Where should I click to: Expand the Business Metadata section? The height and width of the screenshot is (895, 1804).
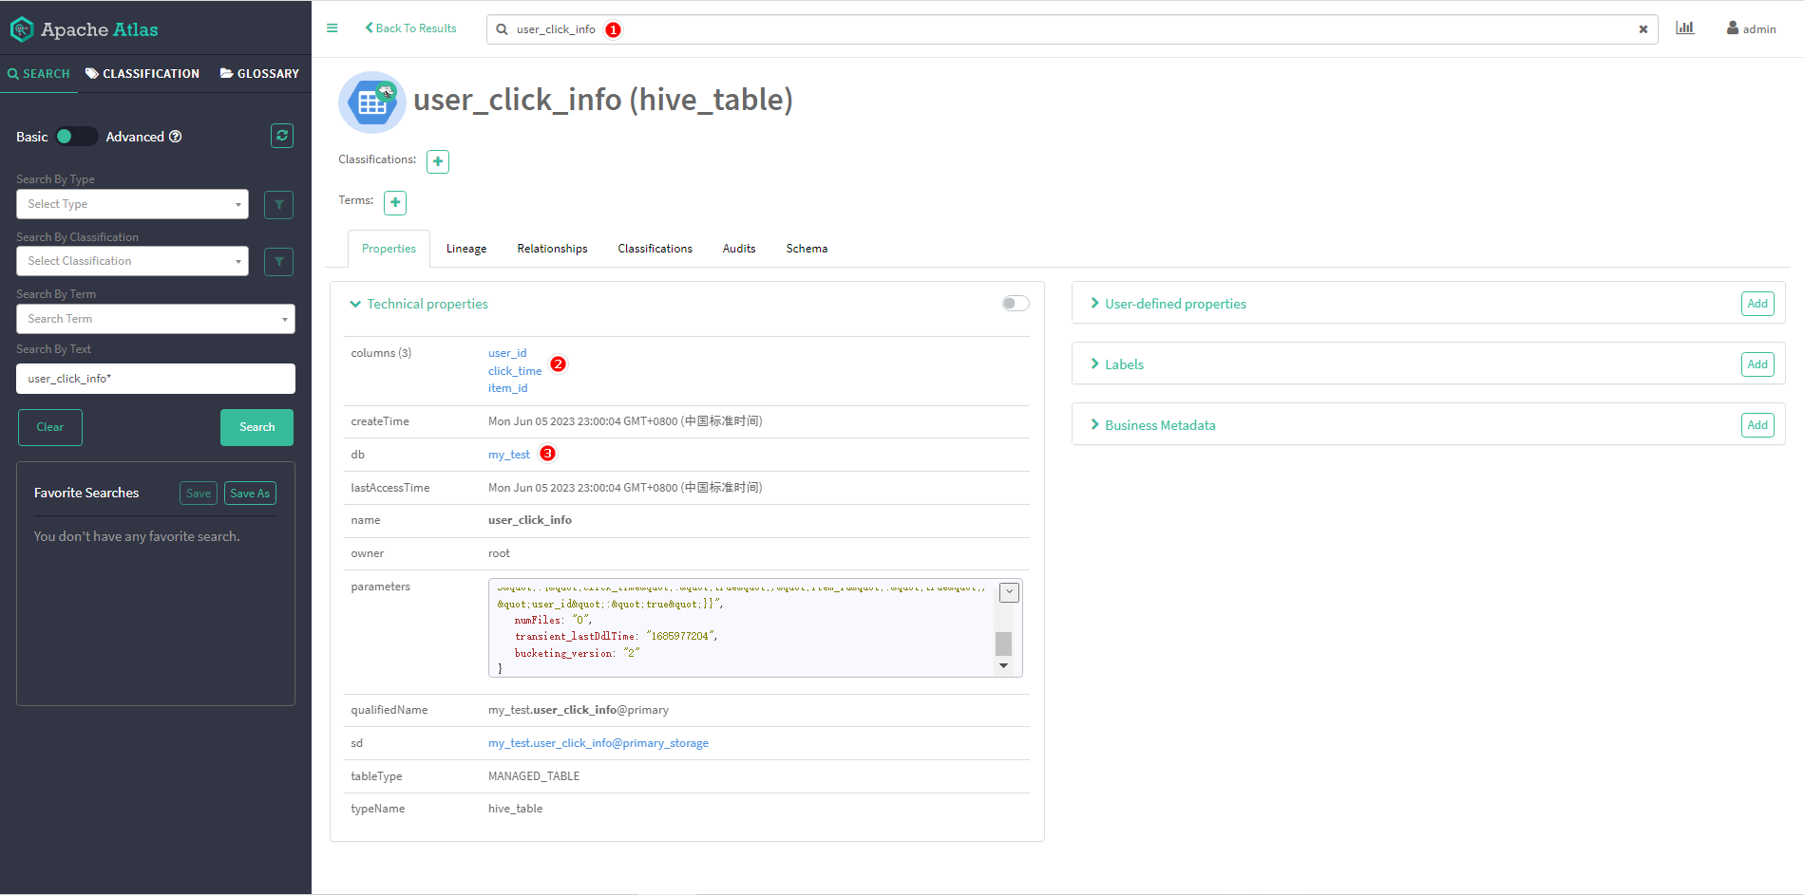coord(1153,425)
